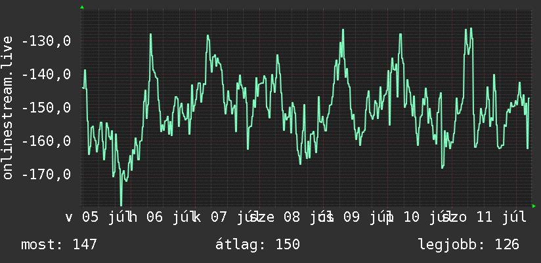
Task: Click the 'átlag: 150' average value
Action: click(258, 245)
